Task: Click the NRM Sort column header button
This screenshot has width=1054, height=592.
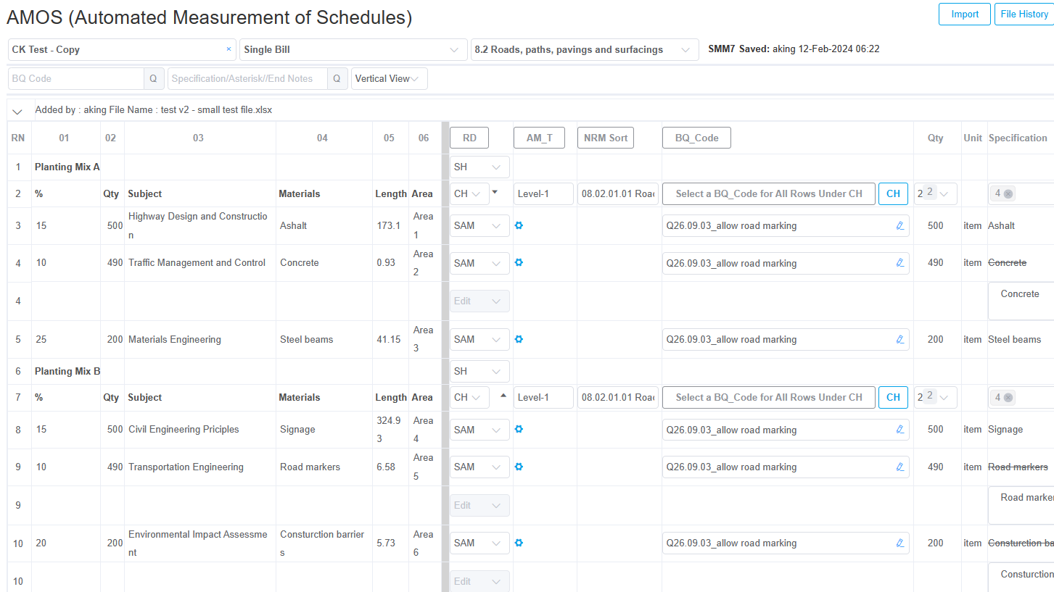Action: coord(605,138)
